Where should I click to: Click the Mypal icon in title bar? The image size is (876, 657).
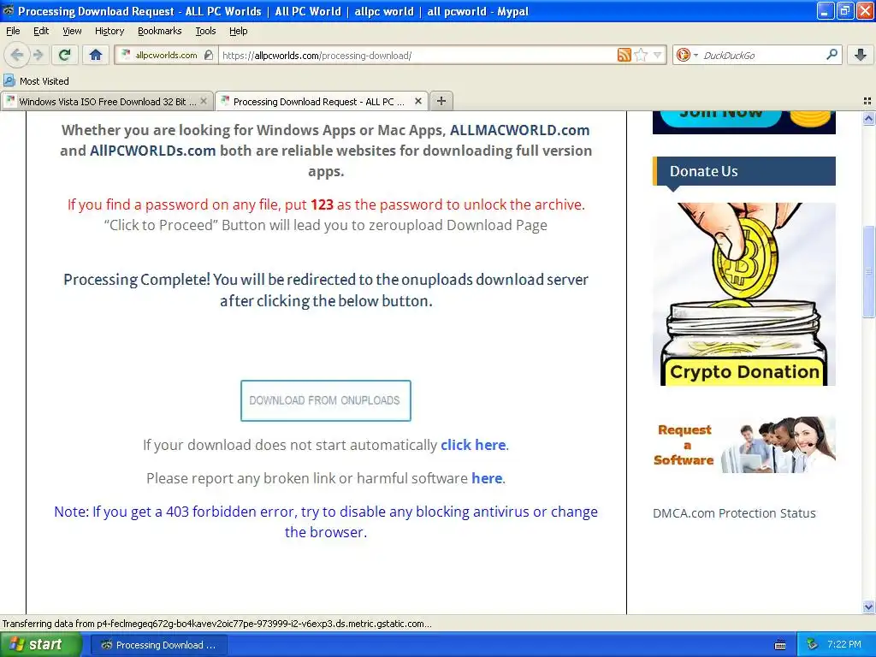pos(9,11)
